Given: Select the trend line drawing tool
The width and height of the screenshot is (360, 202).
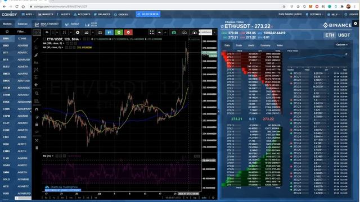Looking at the screenshot, I should pos(36,40).
